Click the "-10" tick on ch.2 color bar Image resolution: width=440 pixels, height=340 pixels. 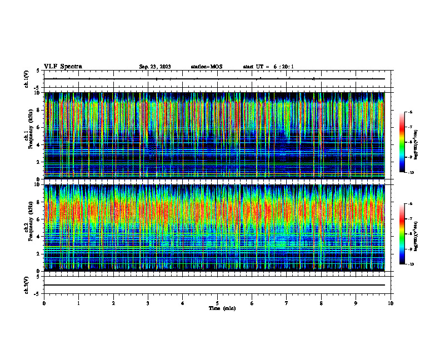pos(411,264)
